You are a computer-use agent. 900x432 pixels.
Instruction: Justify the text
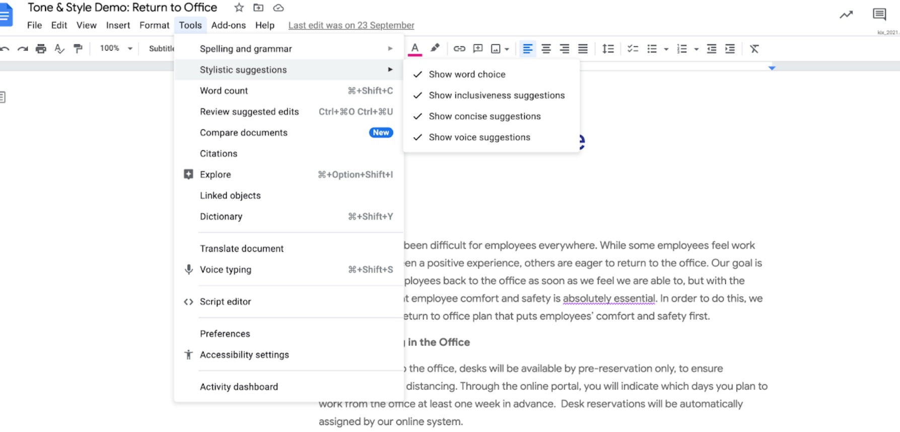[583, 49]
